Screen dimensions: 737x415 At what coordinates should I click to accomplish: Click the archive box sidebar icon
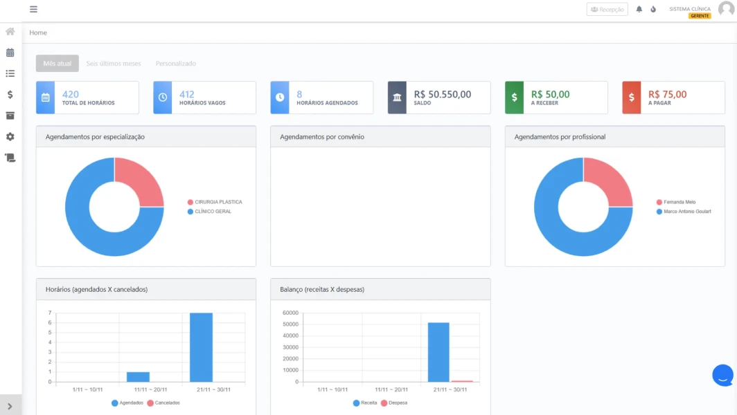click(10, 116)
